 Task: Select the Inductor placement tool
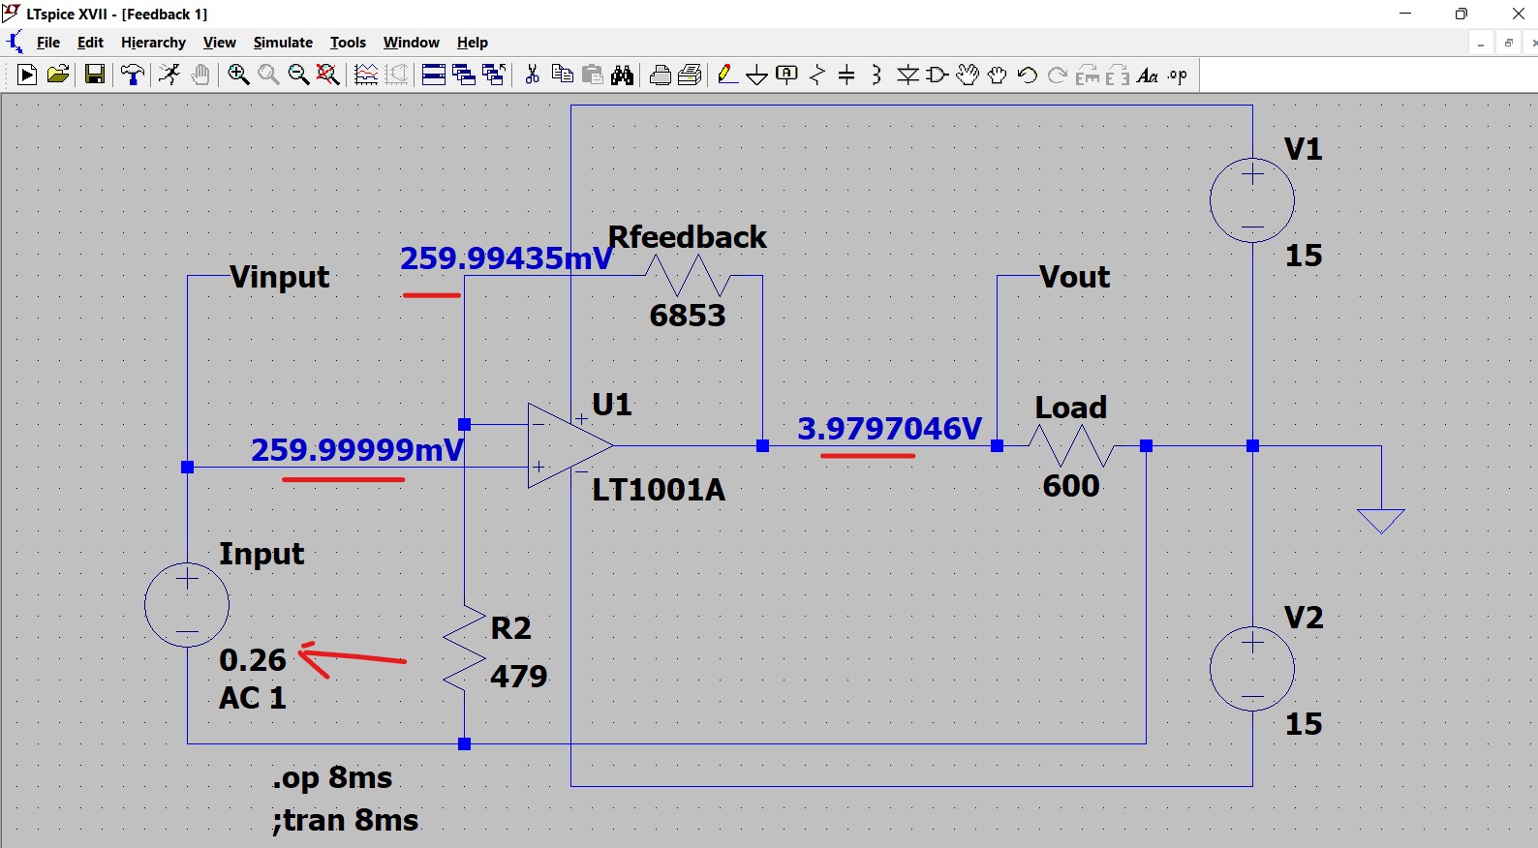tap(877, 76)
